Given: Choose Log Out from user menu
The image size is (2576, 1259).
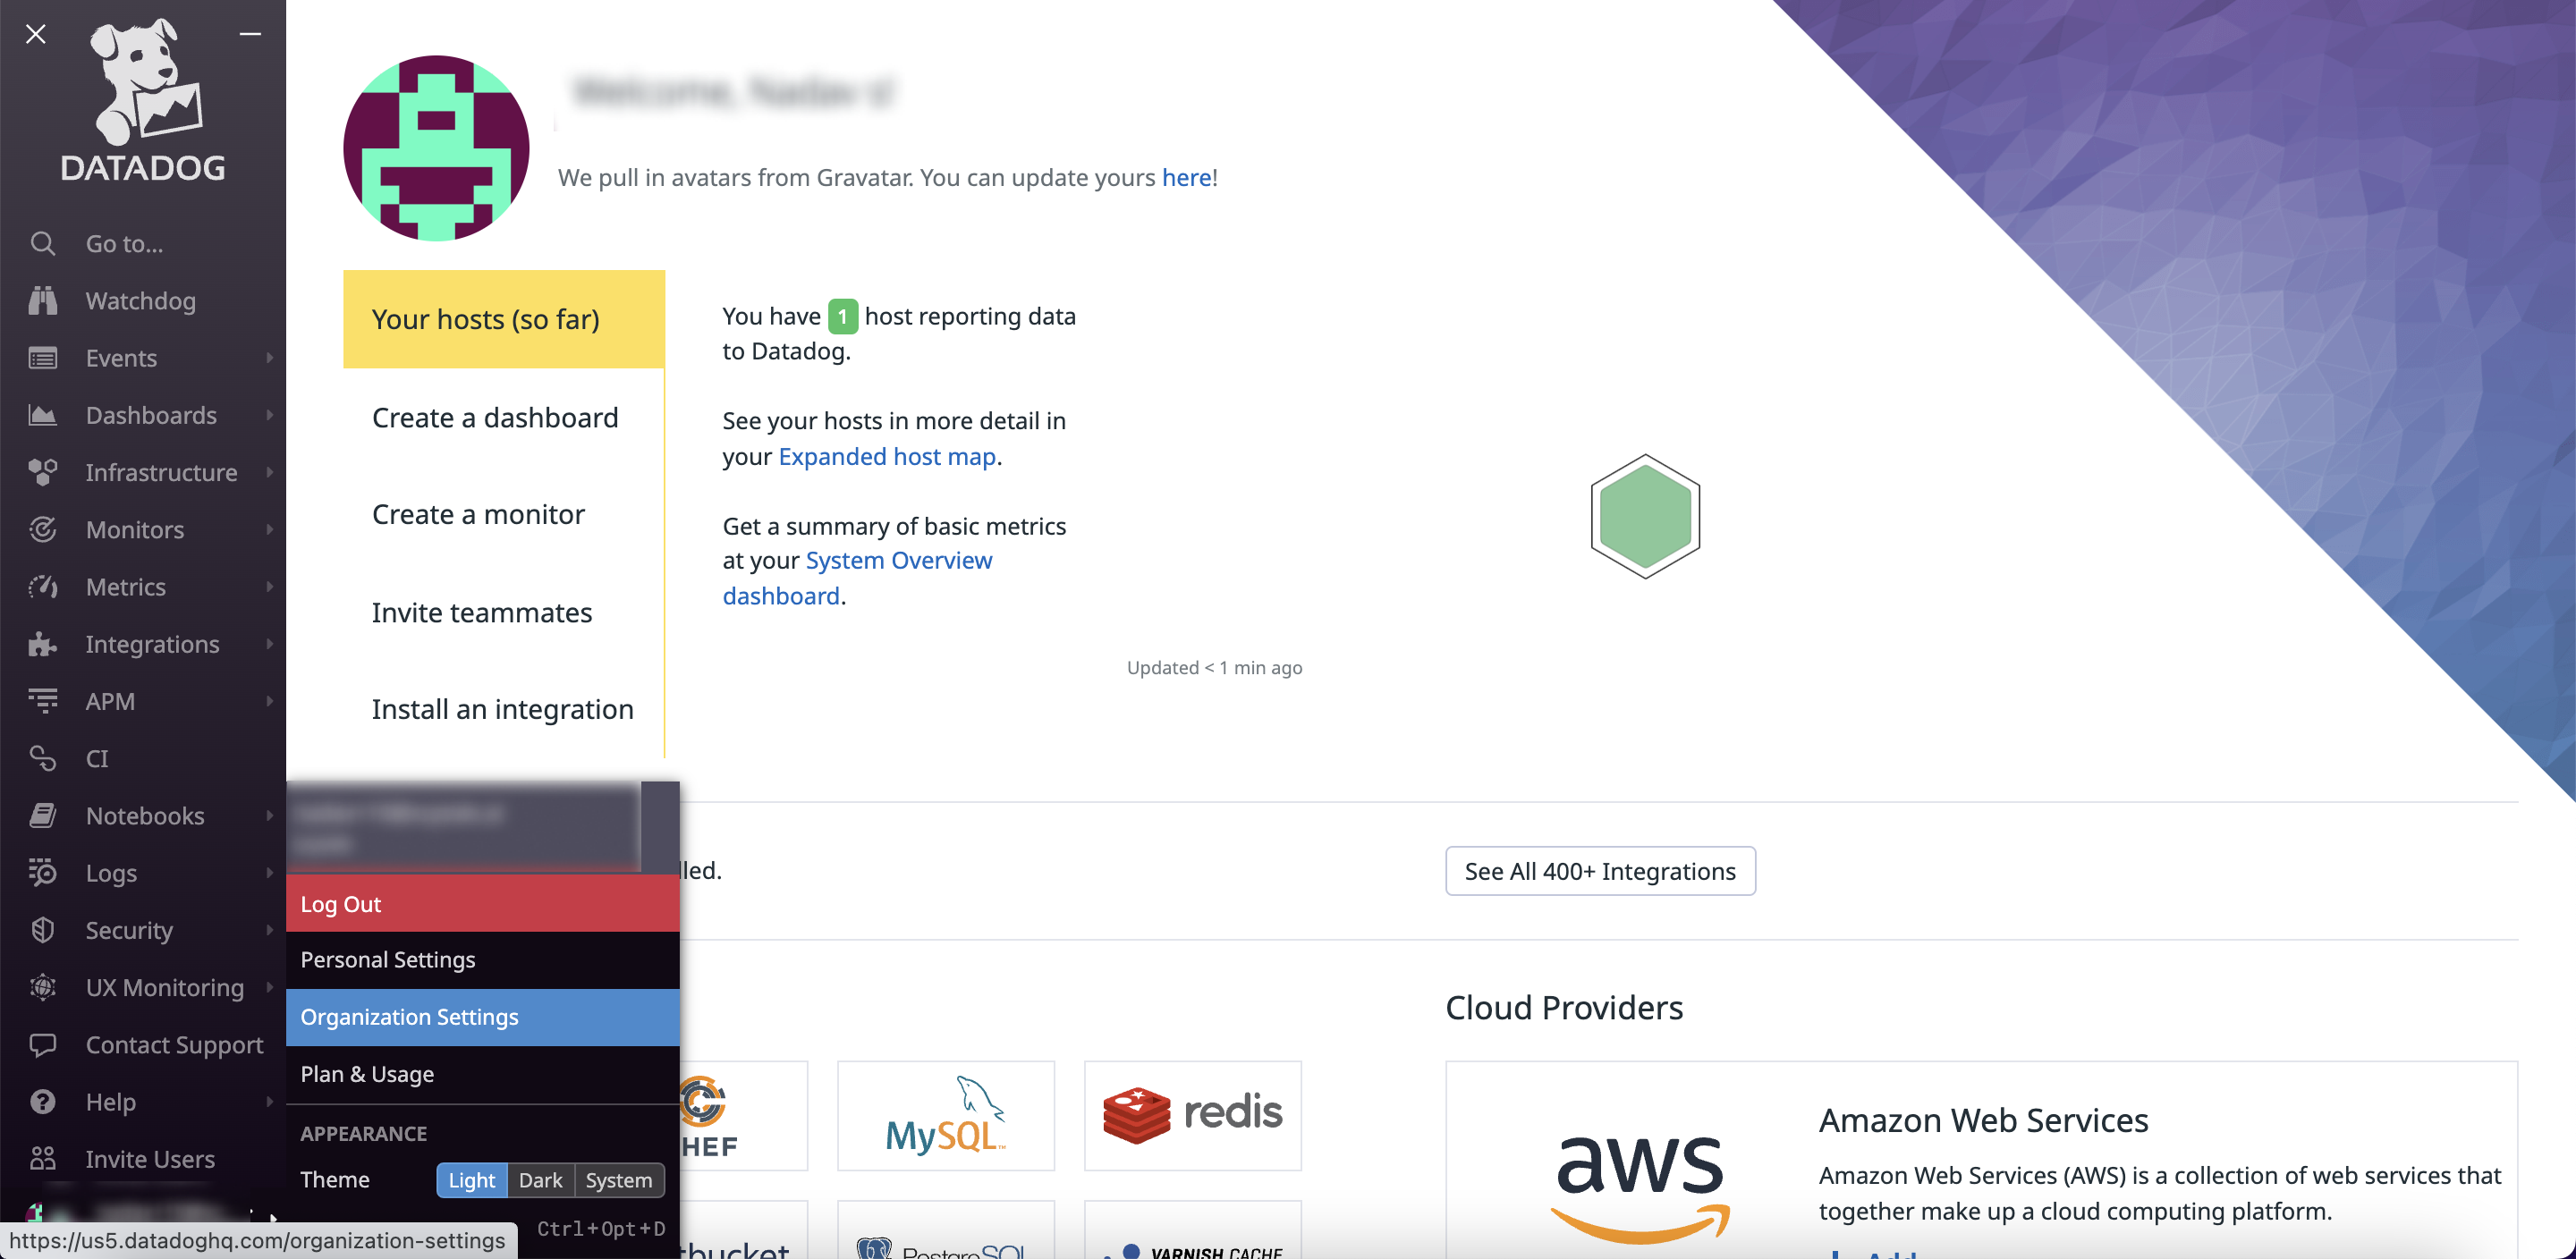Looking at the screenshot, I should point(482,903).
